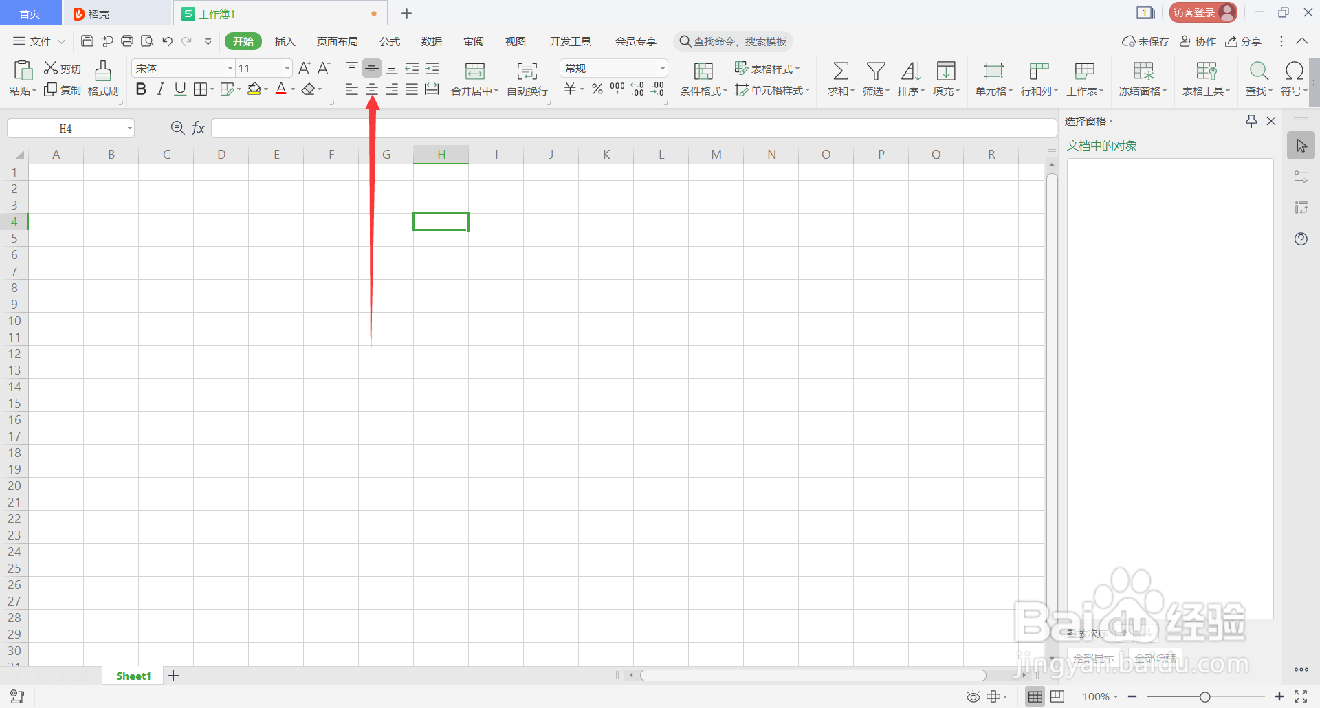The height and width of the screenshot is (708, 1320).
Task: Increase font size with A+ icon
Action: 305,68
